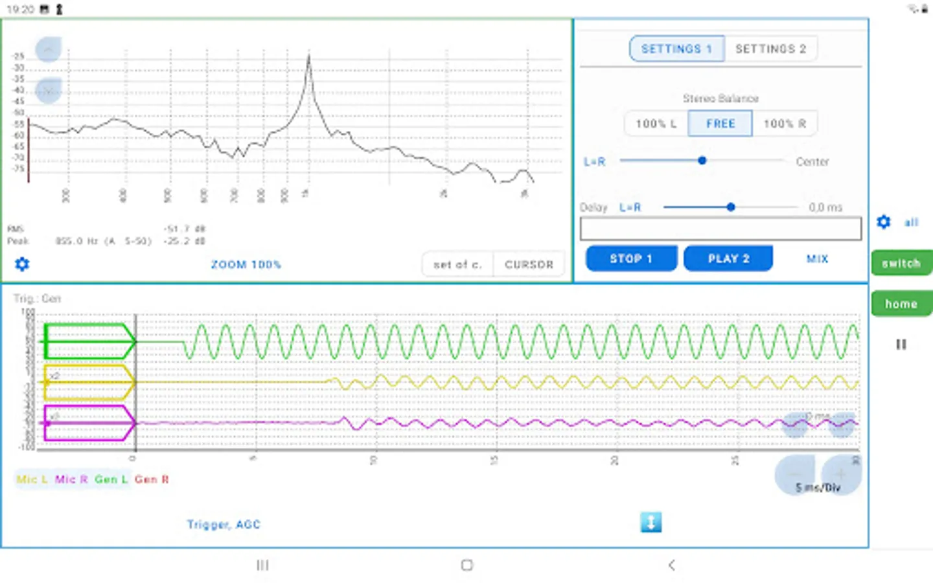Screen dimensions: 933x583
Task: Set stereo balance to 100% L
Action: 656,124
